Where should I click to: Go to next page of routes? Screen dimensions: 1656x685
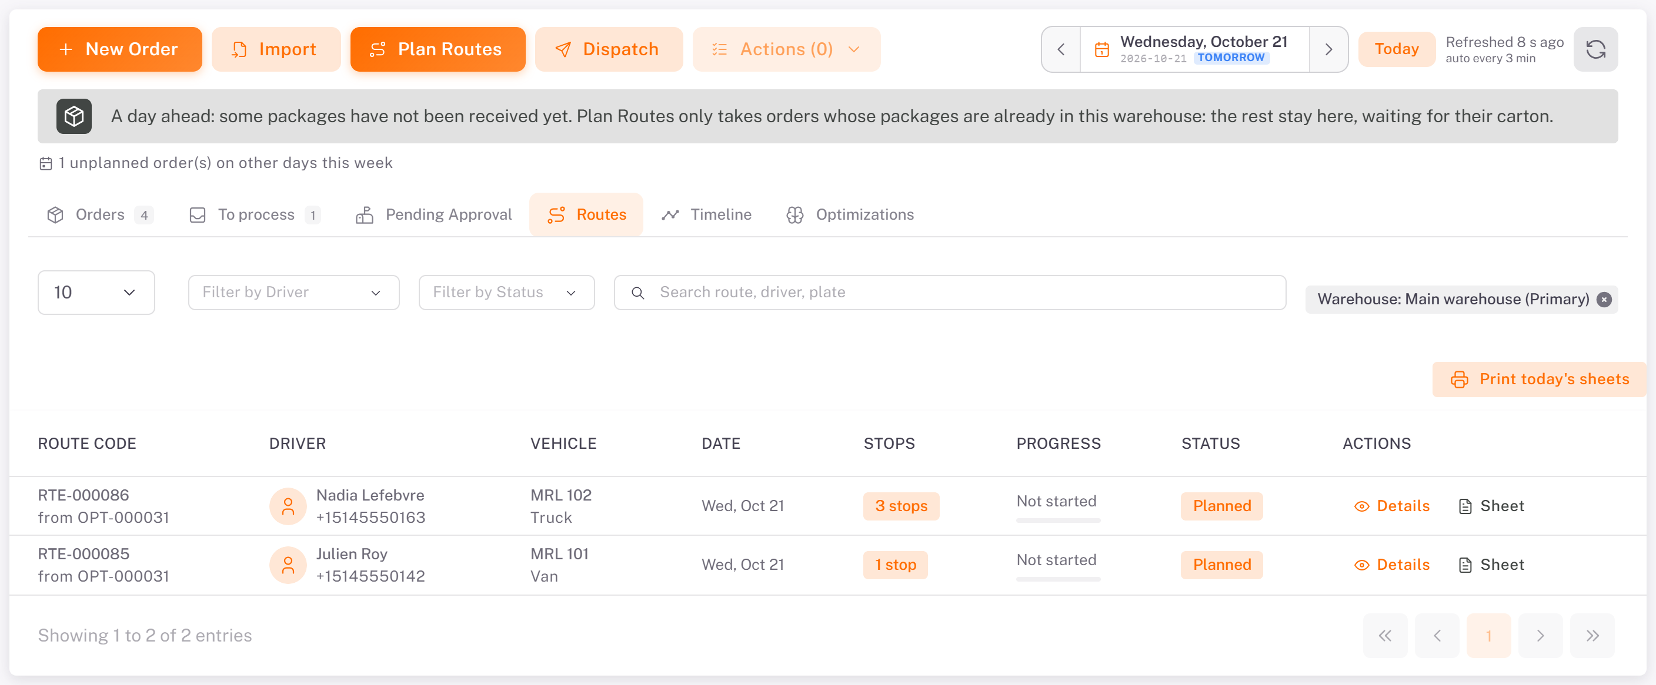pyautogui.click(x=1540, y=636)
